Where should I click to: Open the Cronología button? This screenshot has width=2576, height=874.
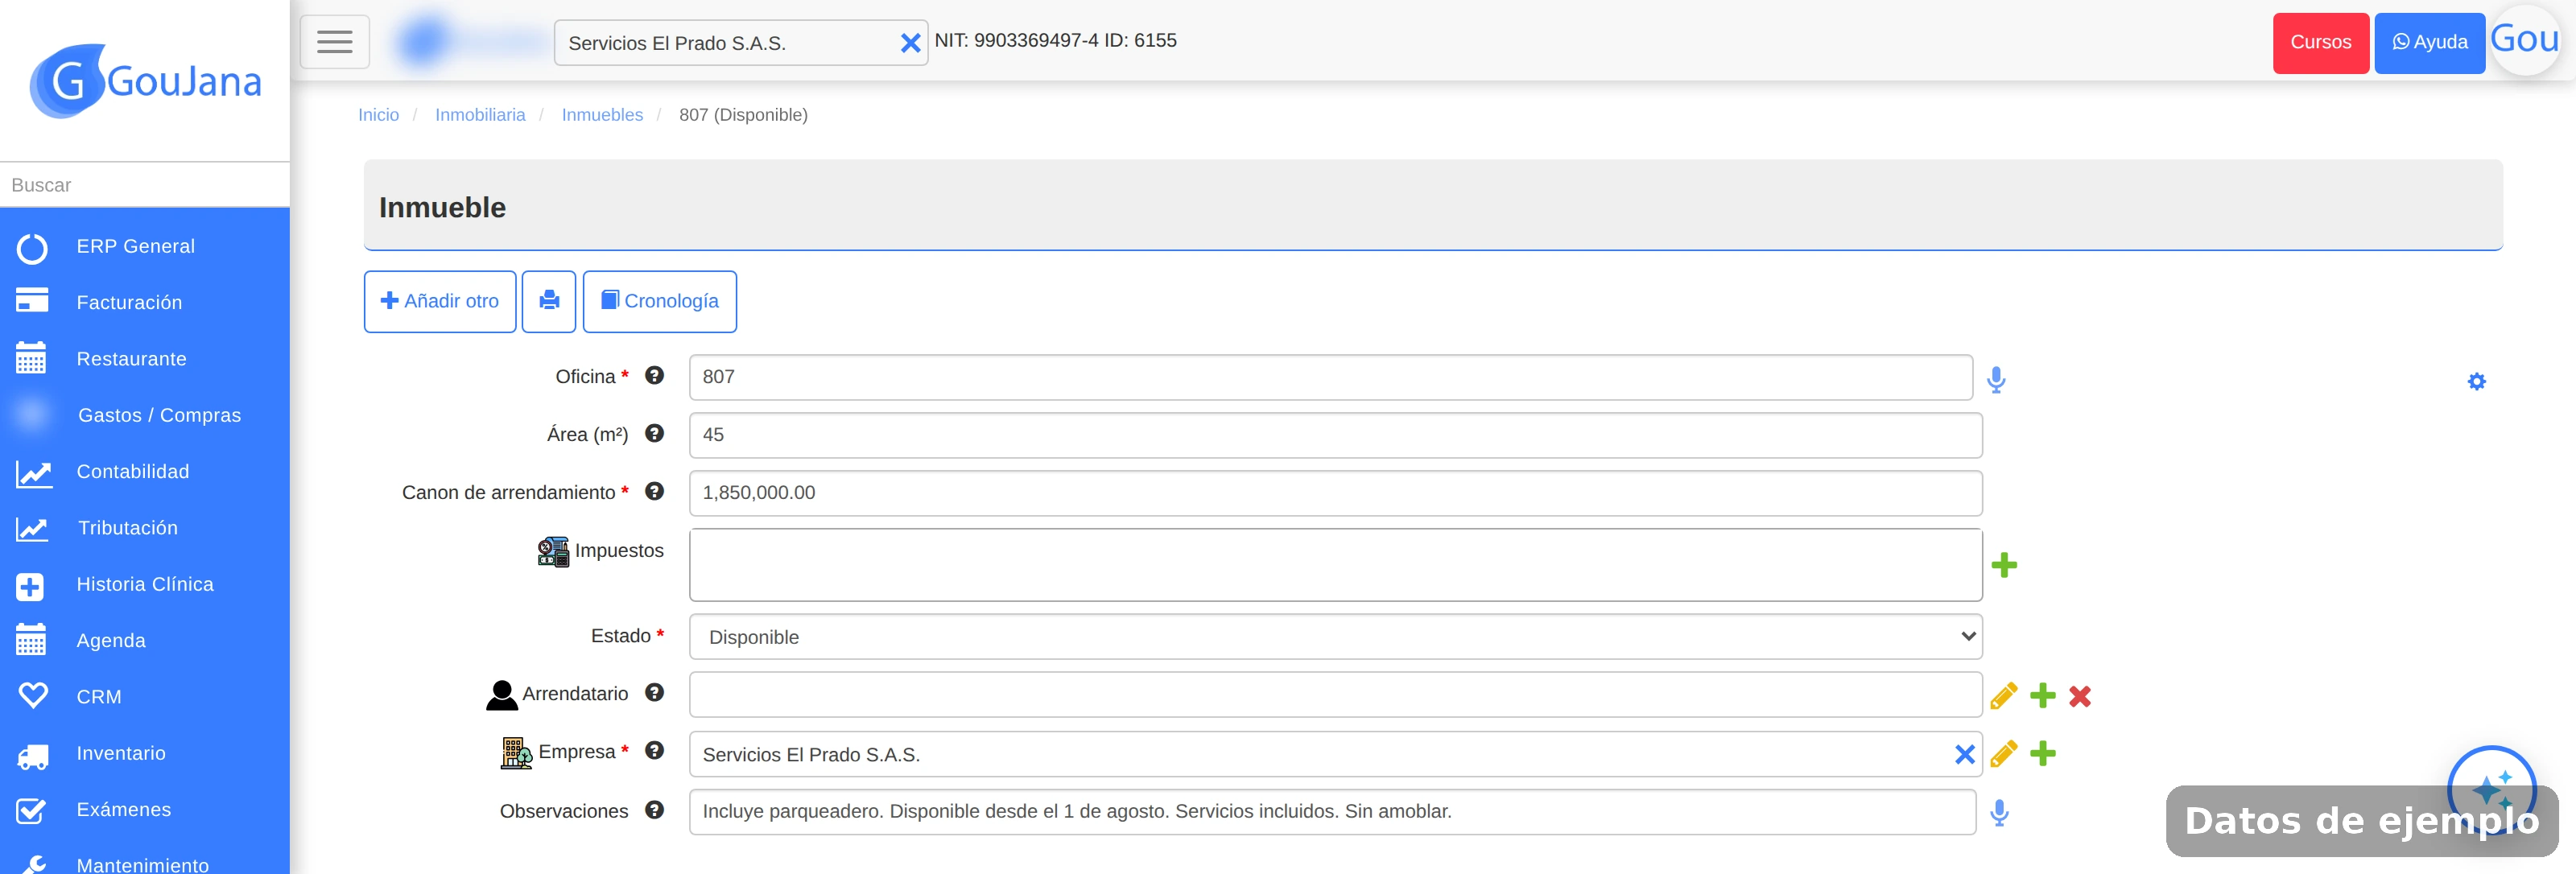pyautogui.click(x=660, y=301)
